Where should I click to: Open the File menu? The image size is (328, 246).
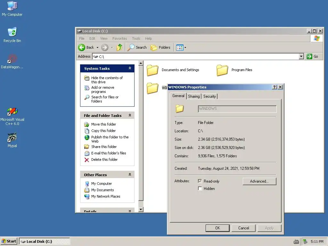point(82,38)
